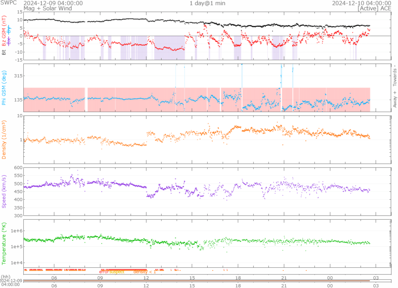Click the SWPC label in the header
The height and width of the screenshot is (288, 398).
[9, 3]
